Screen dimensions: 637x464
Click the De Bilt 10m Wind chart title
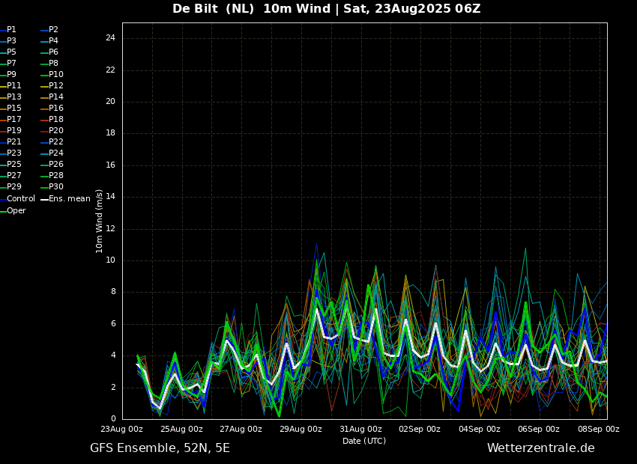point(326,9)
